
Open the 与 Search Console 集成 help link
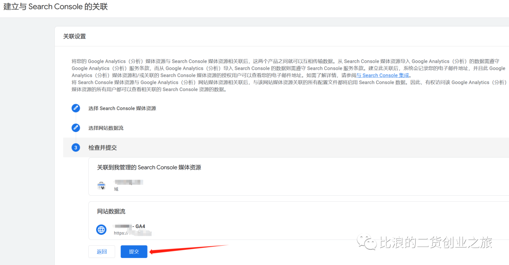click(x=383, y=75)
